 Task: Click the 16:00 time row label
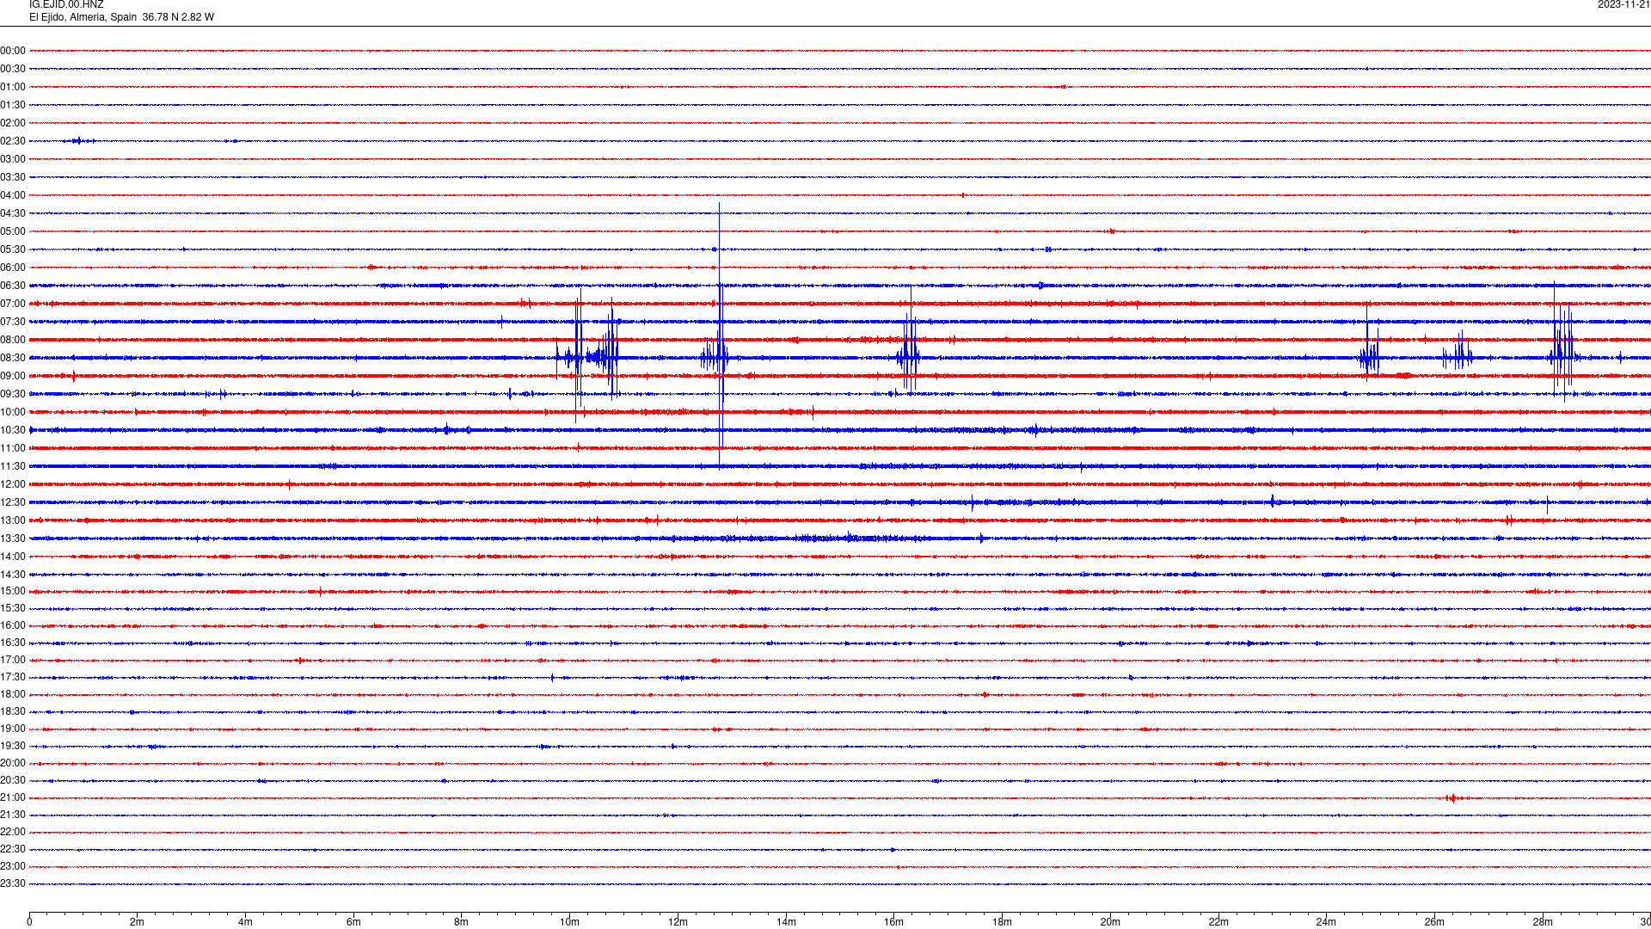13,625
